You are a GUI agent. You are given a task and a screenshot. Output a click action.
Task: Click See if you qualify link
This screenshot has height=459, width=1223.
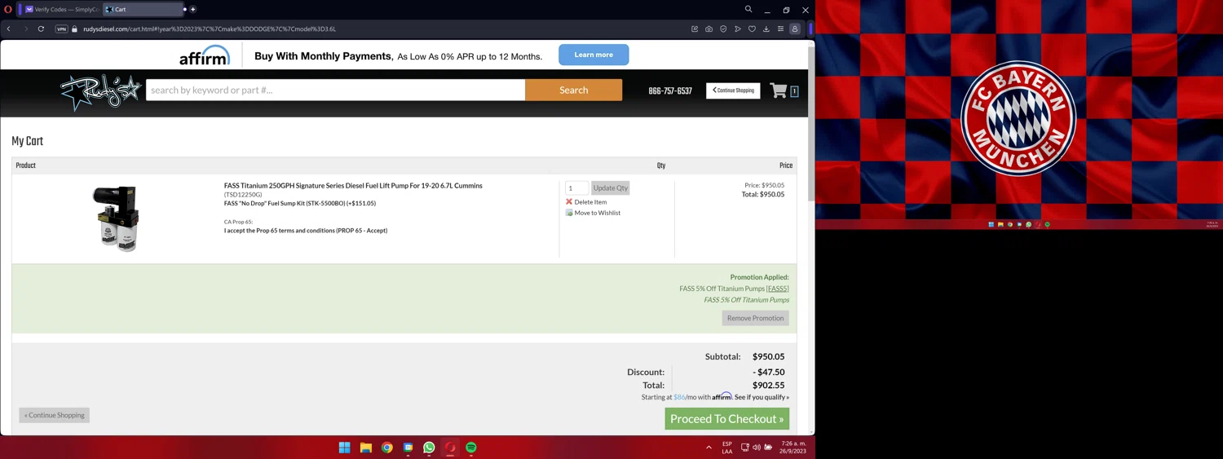[x=762, y=397]
